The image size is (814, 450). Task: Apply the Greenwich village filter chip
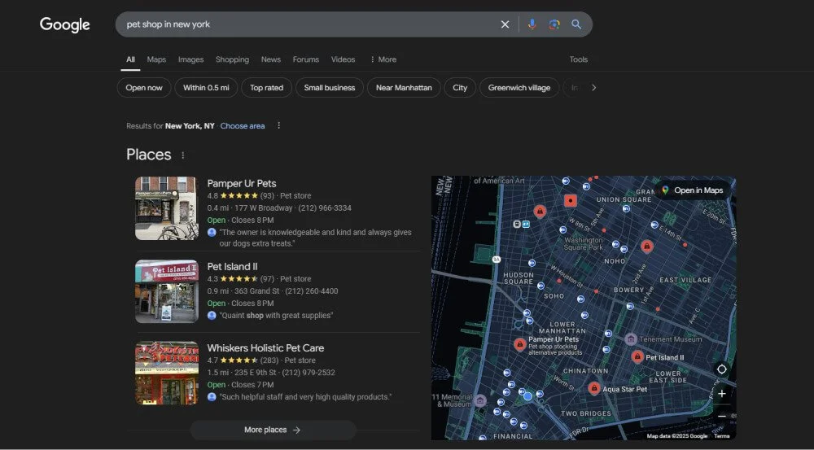(x=519, y=88)
